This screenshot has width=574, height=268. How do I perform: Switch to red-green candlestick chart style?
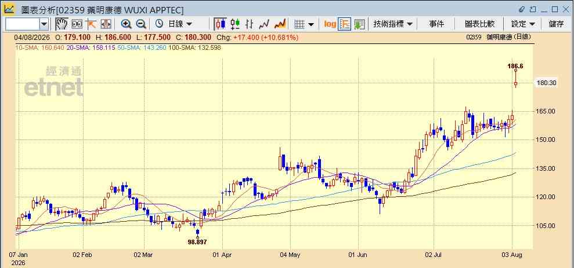[235, 24]
